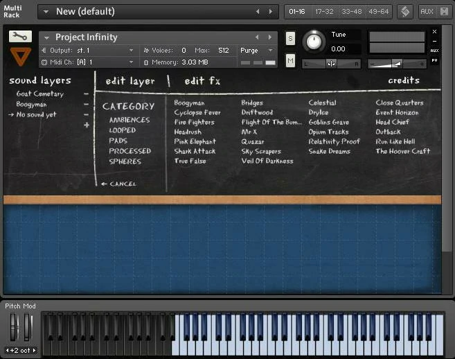Open the Project Infinity instrument dropdown arrow

coord(46,37)
